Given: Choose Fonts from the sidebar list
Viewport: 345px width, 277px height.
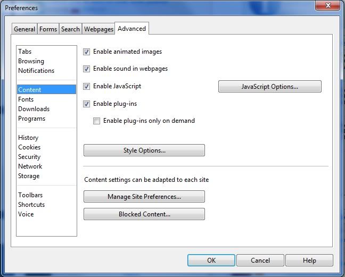Looking at the screenshot, I should coord(26,99).
